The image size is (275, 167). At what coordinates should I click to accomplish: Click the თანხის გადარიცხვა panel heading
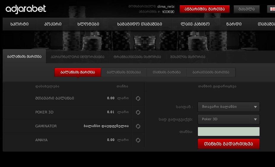point(217,86)
